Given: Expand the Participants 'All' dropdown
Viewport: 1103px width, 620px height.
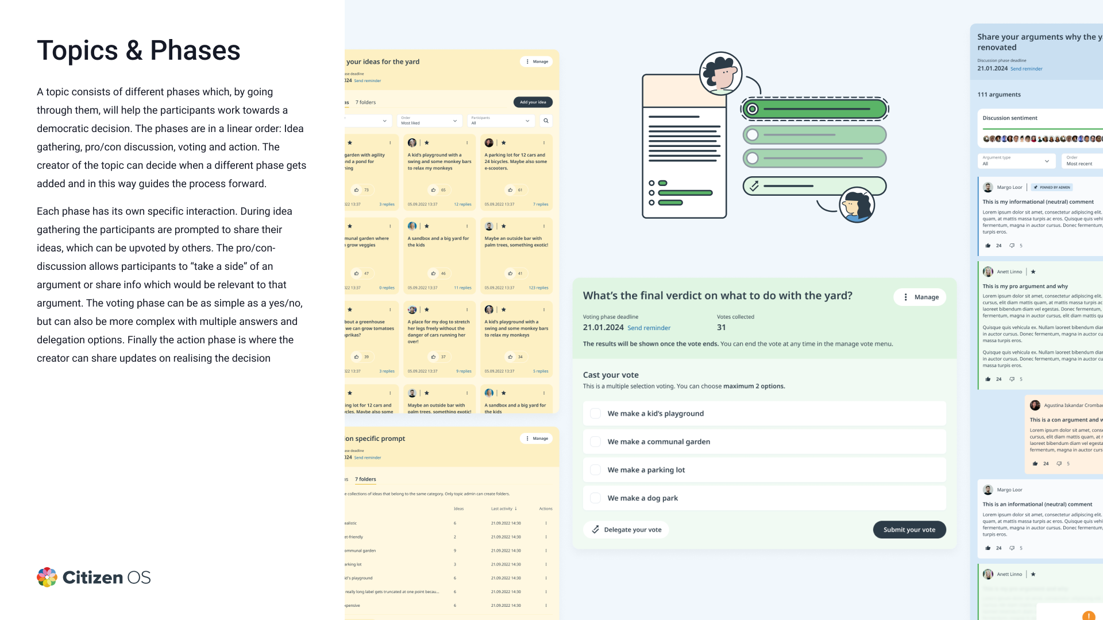Looking at the screenshot, I should 500,121.
